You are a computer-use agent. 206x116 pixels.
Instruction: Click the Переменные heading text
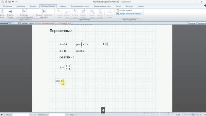tap(61, 31)
